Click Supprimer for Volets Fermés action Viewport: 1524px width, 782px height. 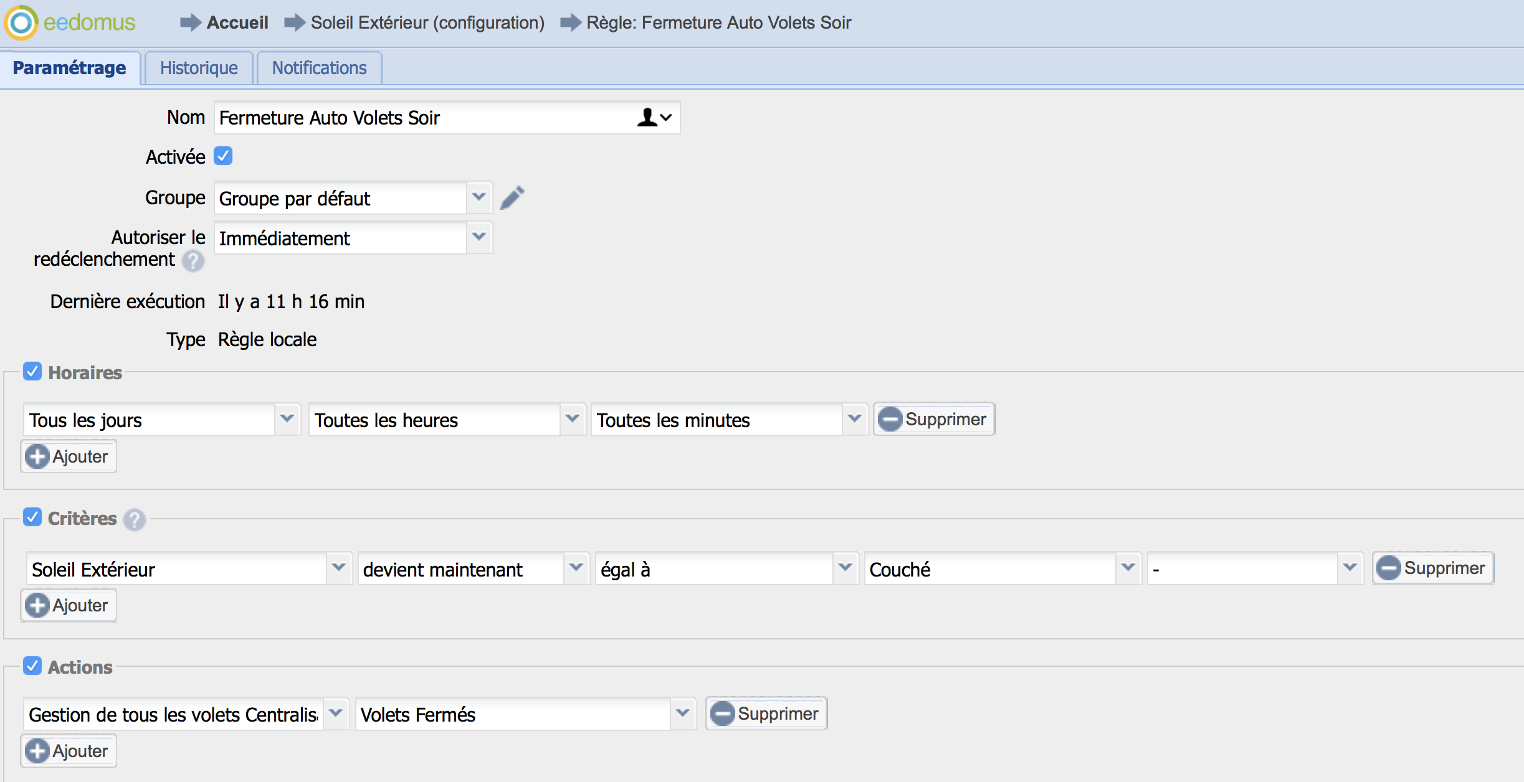[766, 714]
